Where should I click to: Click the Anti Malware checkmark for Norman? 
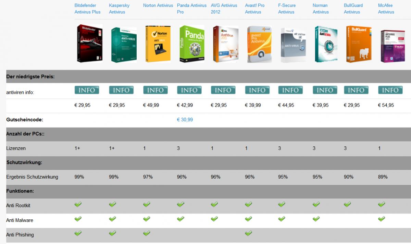pyautogui.click(x=316, y=219)
